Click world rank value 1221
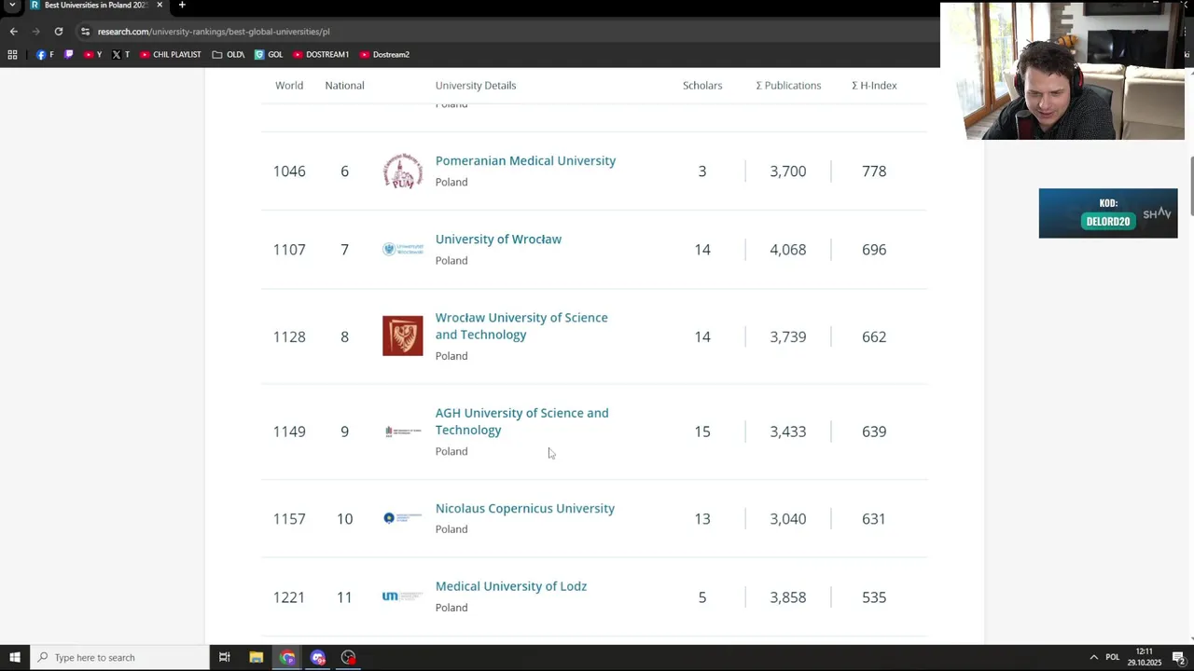 click(x=289, y=597)
